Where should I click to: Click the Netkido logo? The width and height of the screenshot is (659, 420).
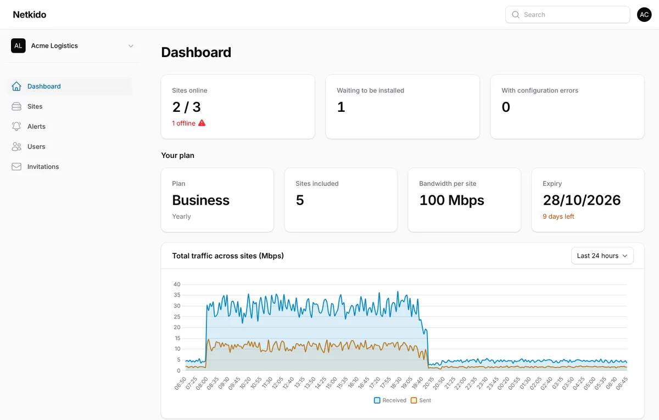[30, 15]
